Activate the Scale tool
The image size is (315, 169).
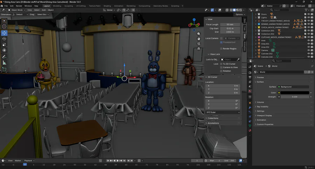click(4, 44)
